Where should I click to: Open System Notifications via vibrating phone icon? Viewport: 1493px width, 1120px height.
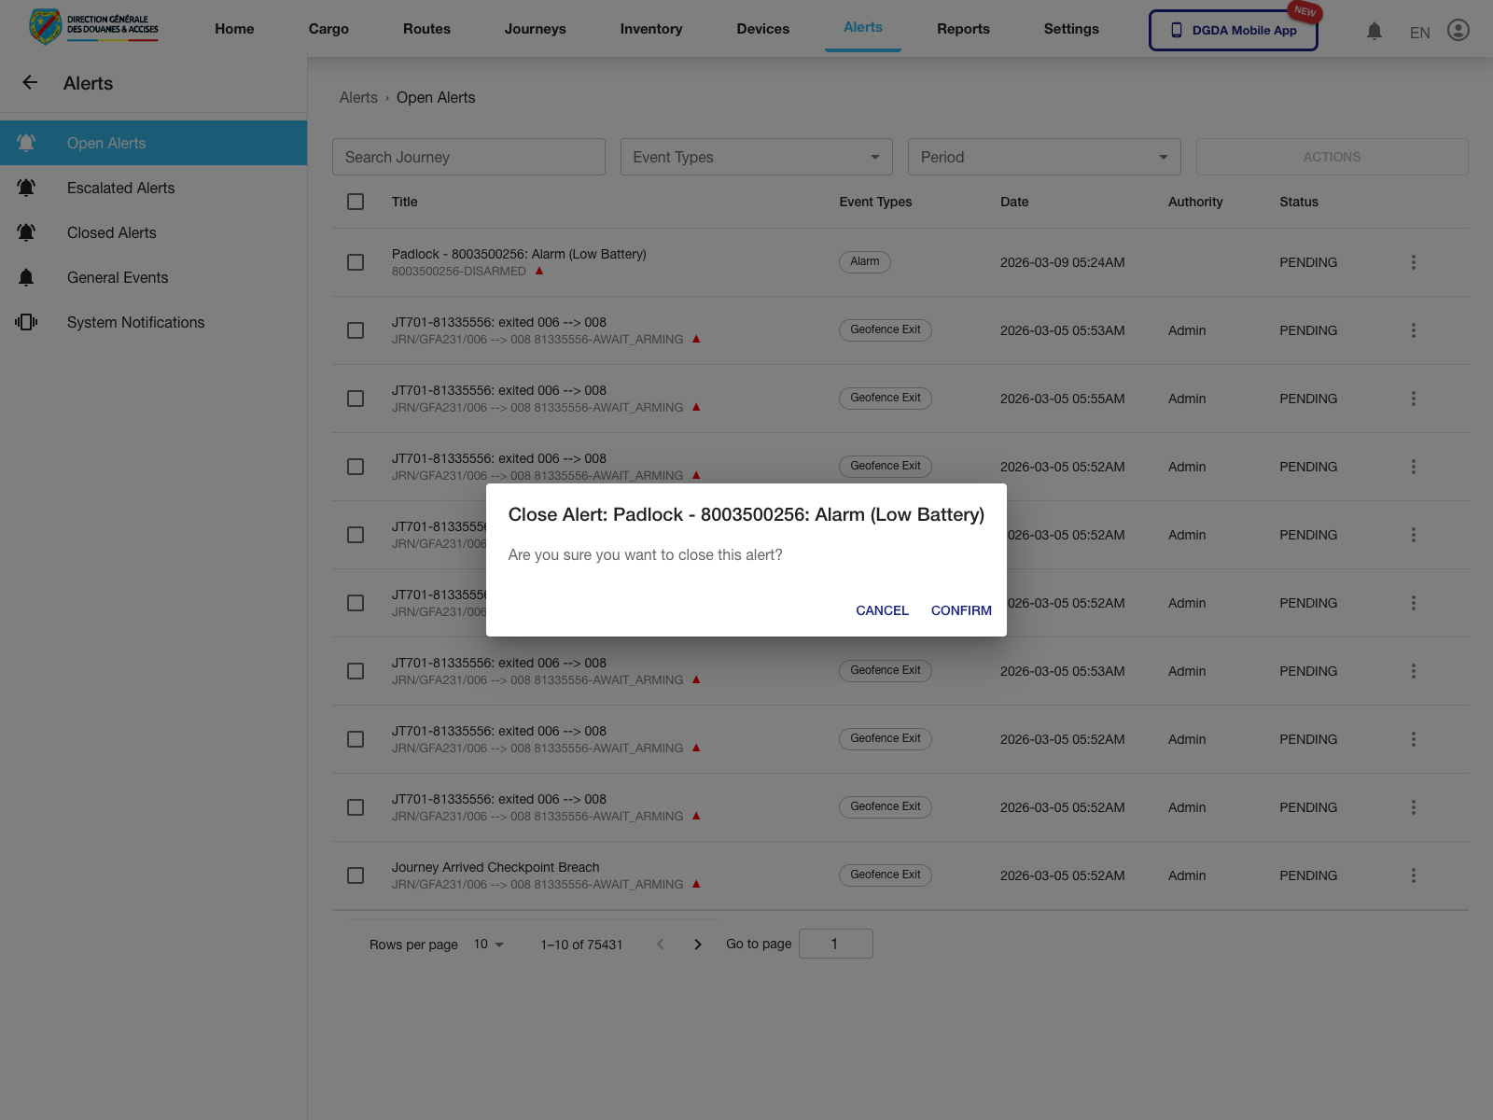26,322
